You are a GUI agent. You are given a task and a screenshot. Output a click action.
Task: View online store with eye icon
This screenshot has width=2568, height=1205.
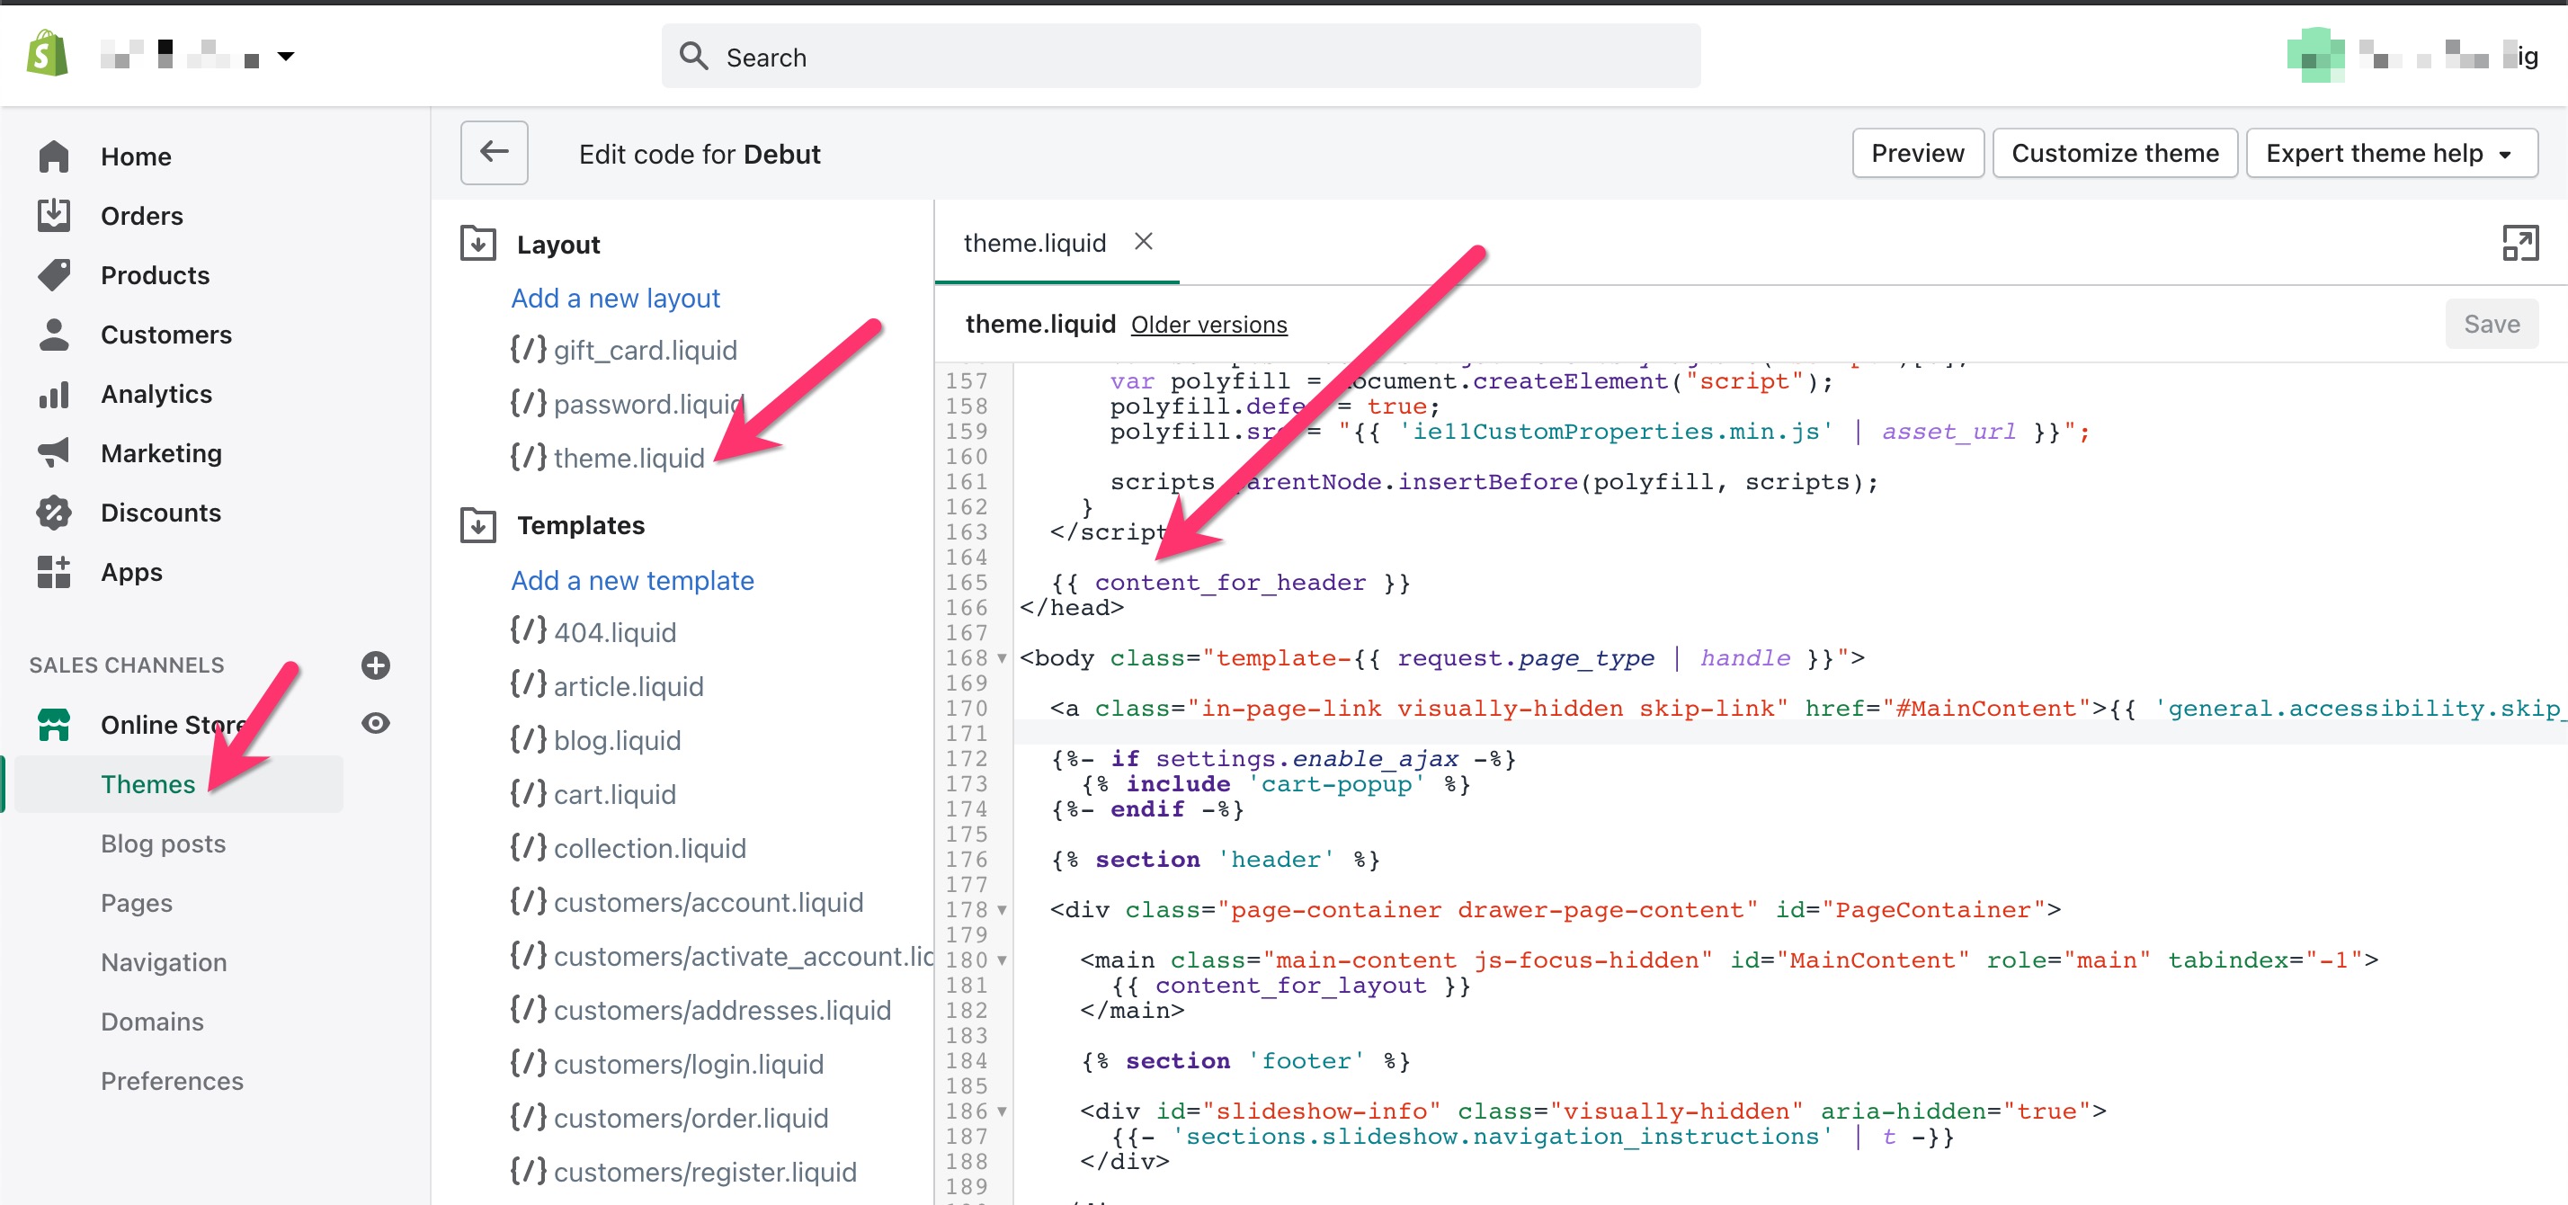[375, 723]
